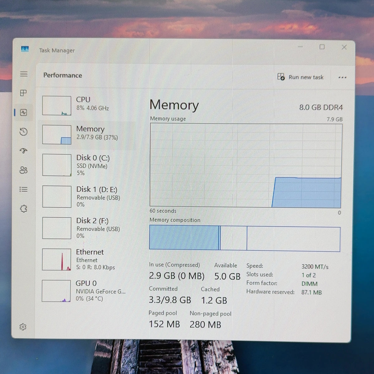Click the Ethernet mini graph thumbnail

pyautogui.click(x=56, y=259)
